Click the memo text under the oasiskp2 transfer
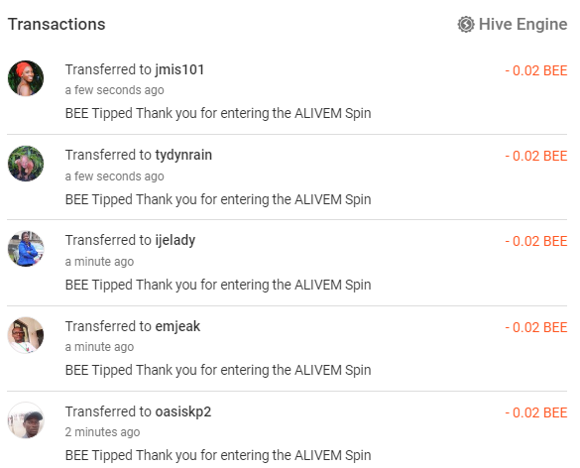 click(x=218, y=455)
